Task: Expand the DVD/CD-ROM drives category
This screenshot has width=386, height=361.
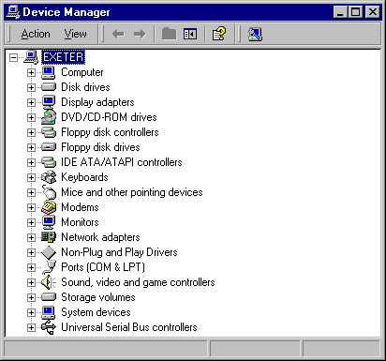Action: tap(31, 117)
